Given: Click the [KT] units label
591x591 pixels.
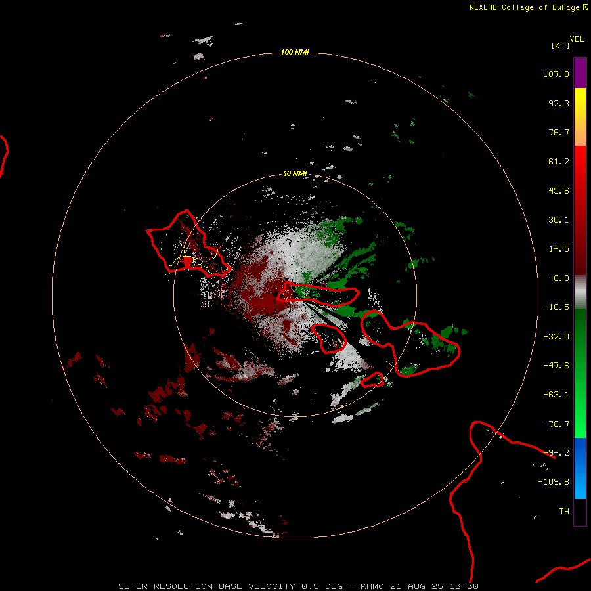Looking at the screenshot, I should point(561,45).
